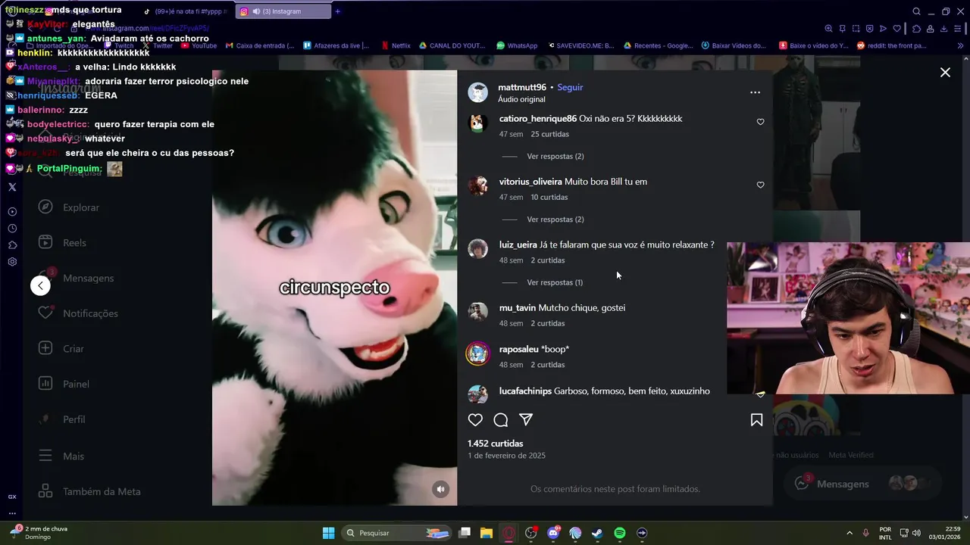Open the Windows Start menu

328,533
